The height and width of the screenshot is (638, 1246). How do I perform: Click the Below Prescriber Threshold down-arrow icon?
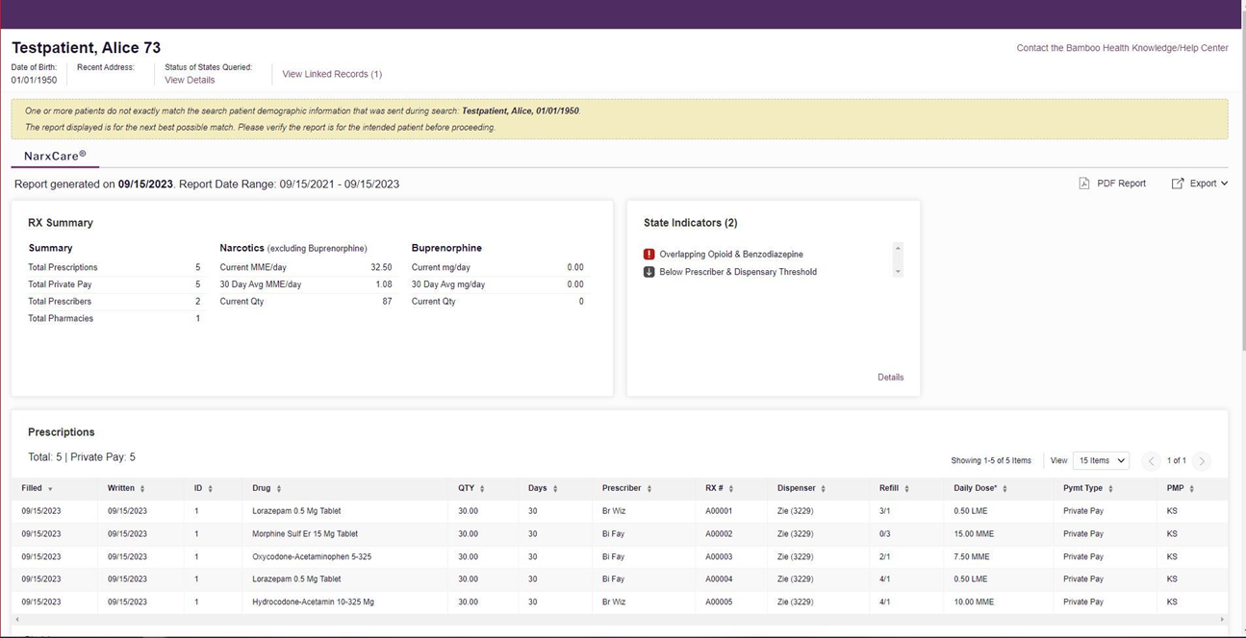[648, 272]
